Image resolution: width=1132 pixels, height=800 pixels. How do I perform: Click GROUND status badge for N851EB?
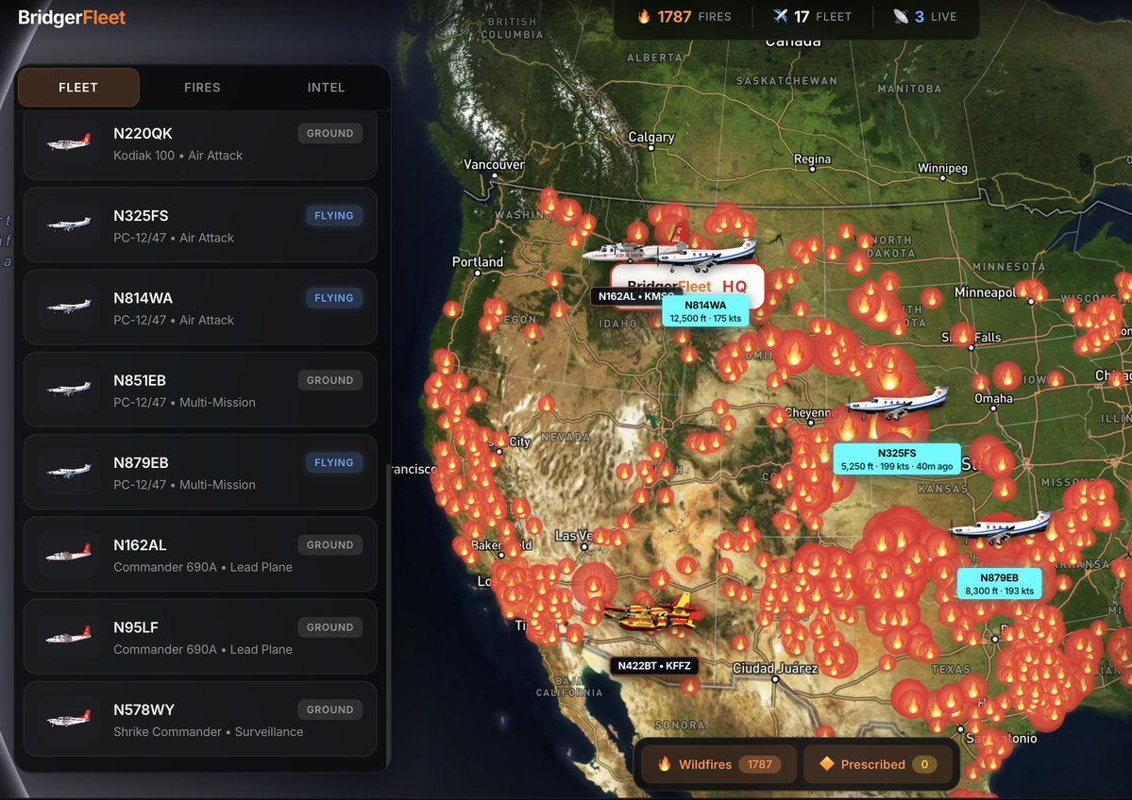point(329,380)
